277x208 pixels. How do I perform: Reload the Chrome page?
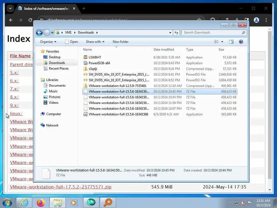[x=30, y=20]
